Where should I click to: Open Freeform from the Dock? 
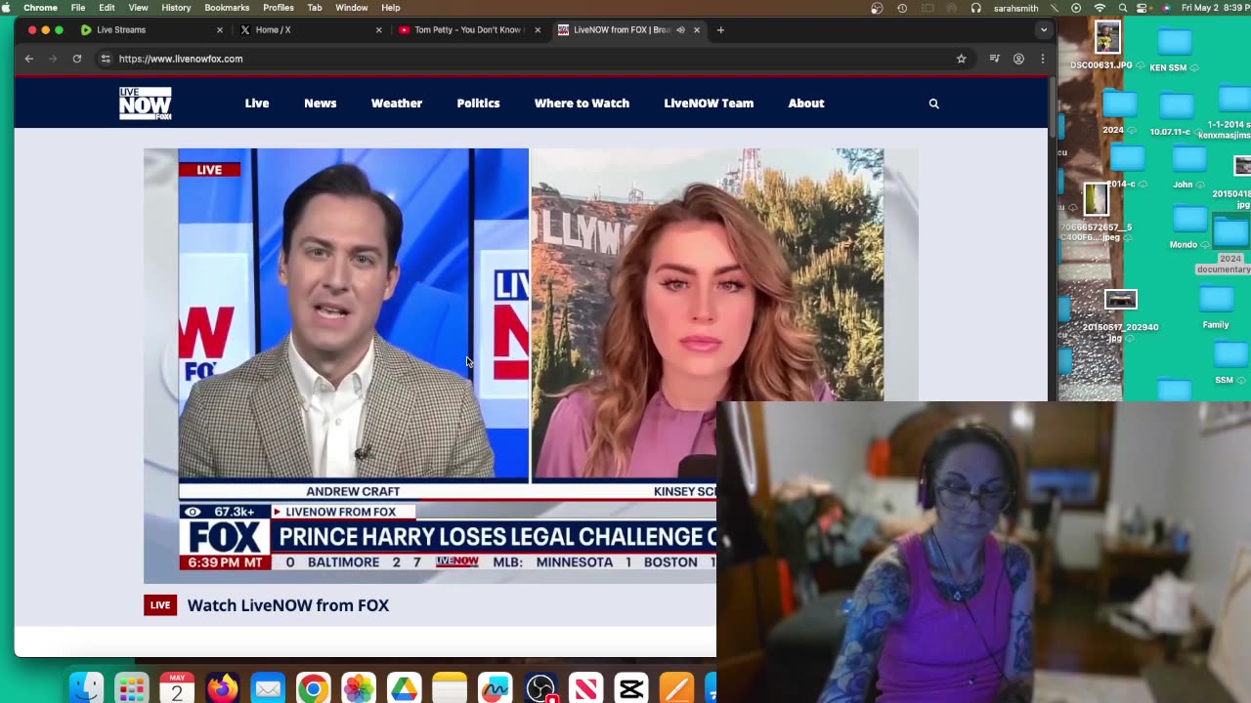tap(495, 688)
